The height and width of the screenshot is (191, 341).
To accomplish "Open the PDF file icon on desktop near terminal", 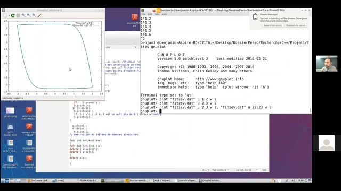I will pos(135,21).
